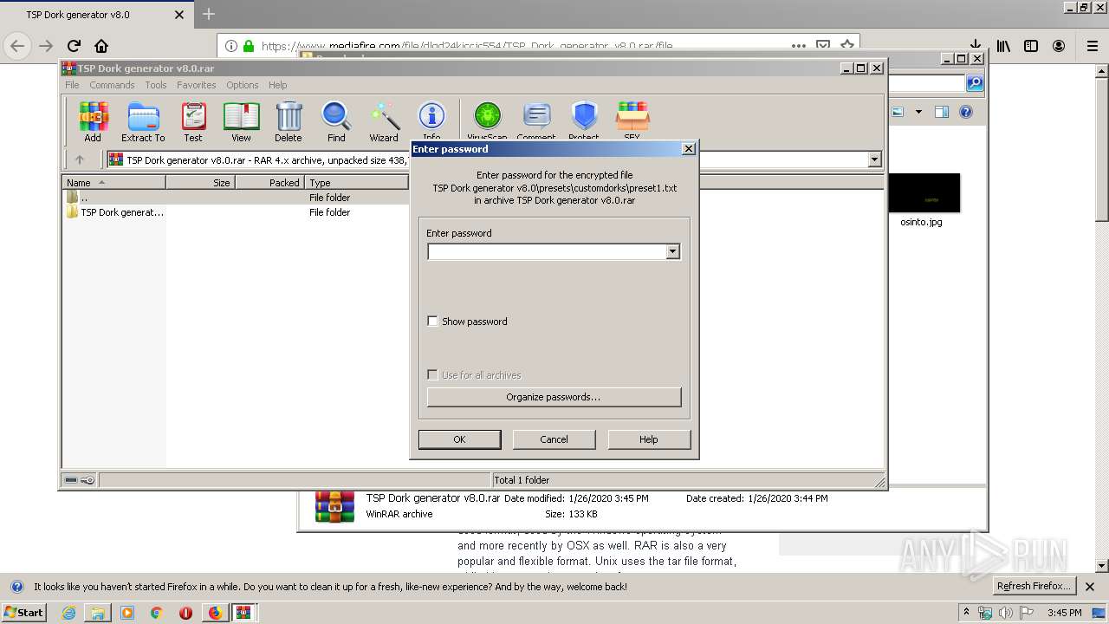This screenshot has height=624, width=1109.
Task: Open the WinRAR Commands menu
Action: (x=112, y=85)
